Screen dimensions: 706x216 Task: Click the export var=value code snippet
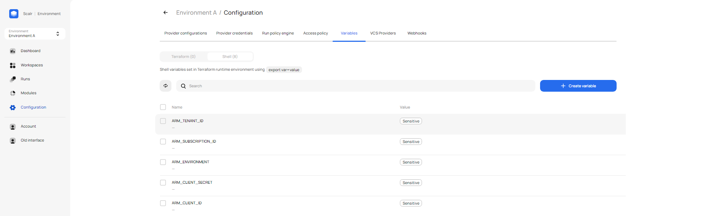(284, 70)
